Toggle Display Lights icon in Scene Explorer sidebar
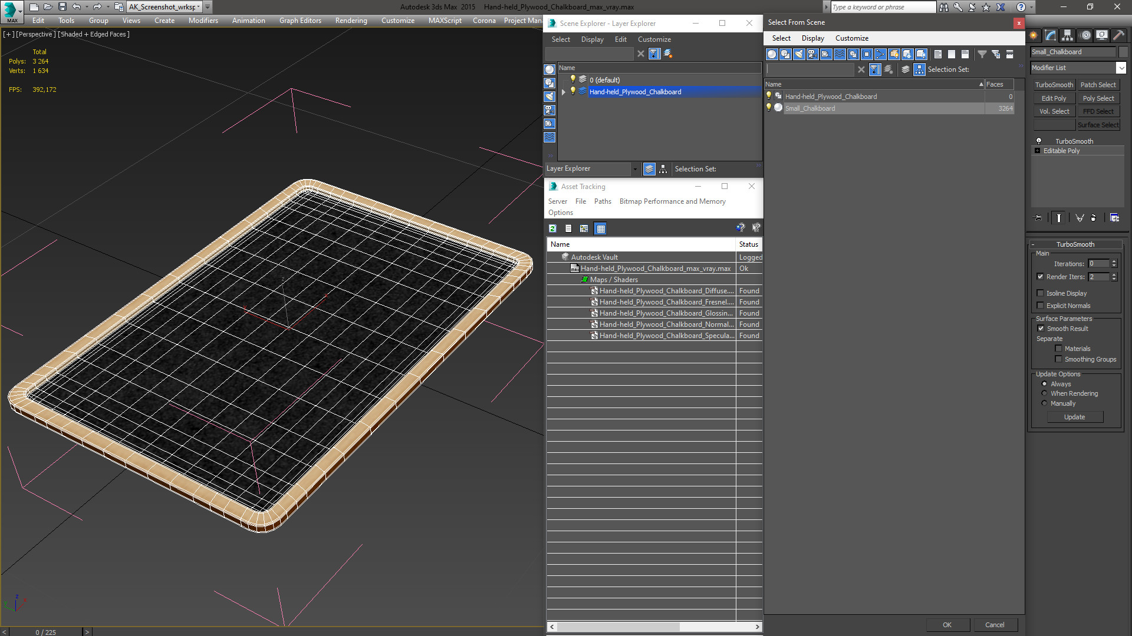The image size is (1132, 636). [549, 97]
